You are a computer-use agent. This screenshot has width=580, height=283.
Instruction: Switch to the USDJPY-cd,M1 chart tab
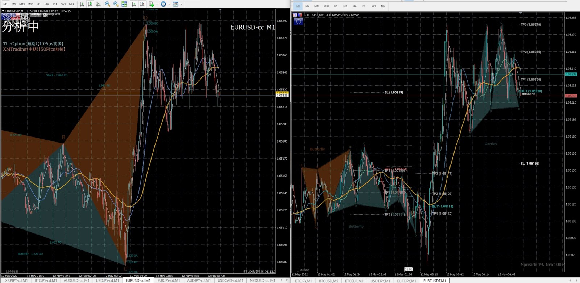tap(107, 280)
